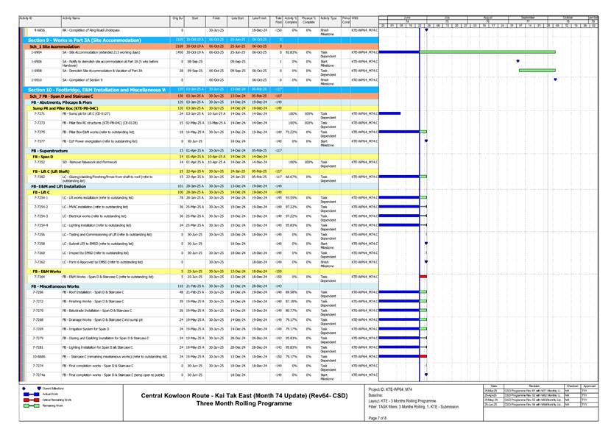Select the milestone marker for activity 4-6856

pos(426,30)
